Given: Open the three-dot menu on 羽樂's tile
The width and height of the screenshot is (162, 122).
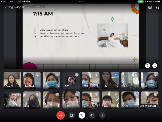Looking at the screenshot, I should click(58, 105).
